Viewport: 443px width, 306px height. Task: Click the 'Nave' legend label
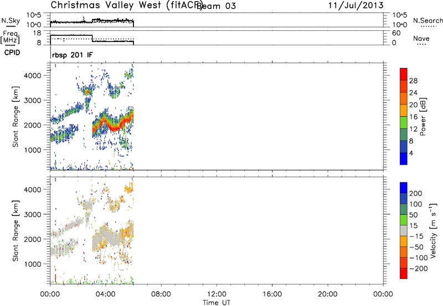(421, 39)
